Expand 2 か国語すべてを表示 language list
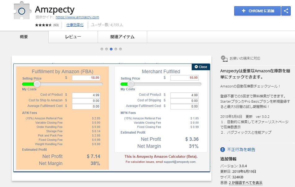Screen dimensions: 295x187 point(245,183)
